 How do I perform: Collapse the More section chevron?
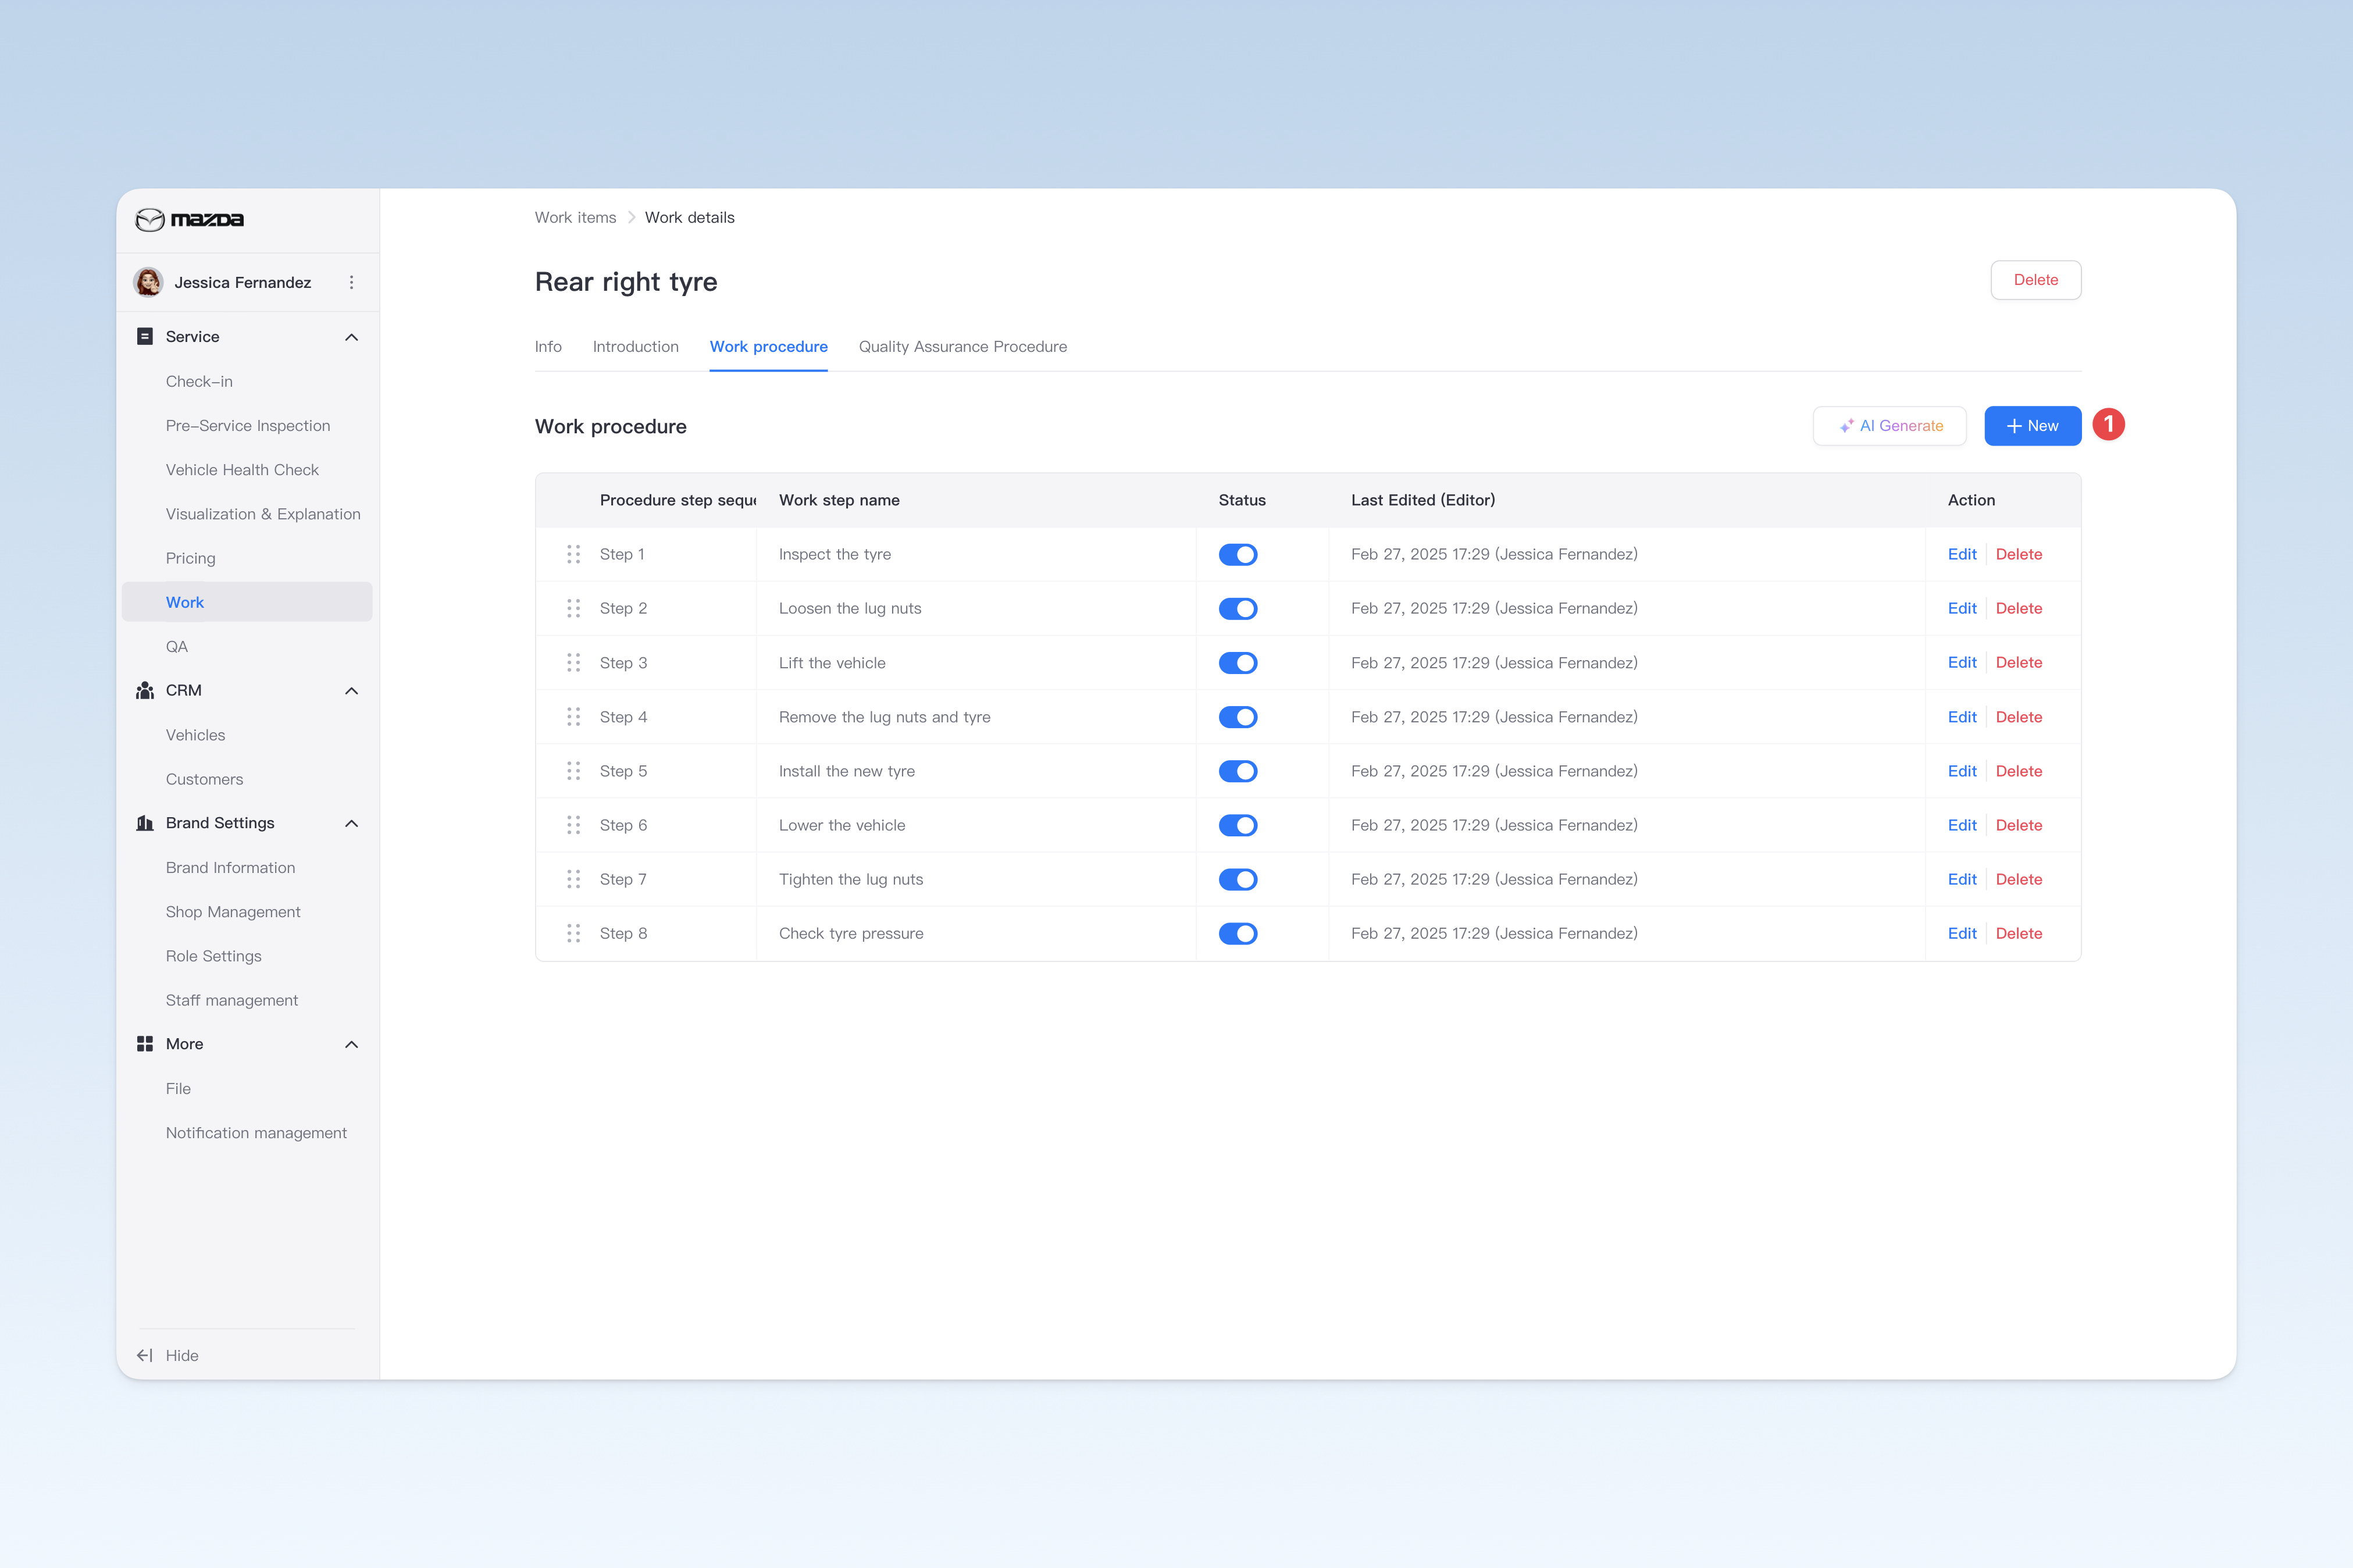(351, 1044)
